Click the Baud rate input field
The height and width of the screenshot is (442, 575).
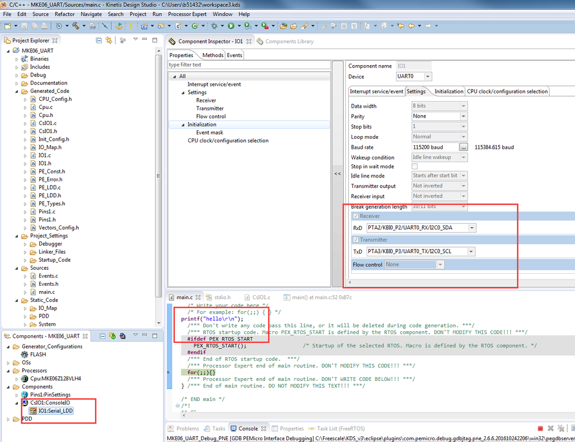435,147
